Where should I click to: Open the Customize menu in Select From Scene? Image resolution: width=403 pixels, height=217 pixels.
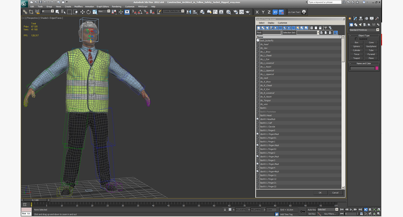coord(282,23)
